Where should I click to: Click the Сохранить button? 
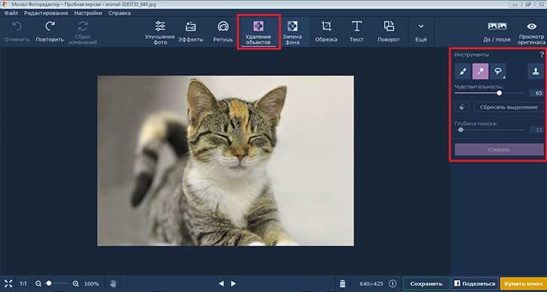pos(426,284)
